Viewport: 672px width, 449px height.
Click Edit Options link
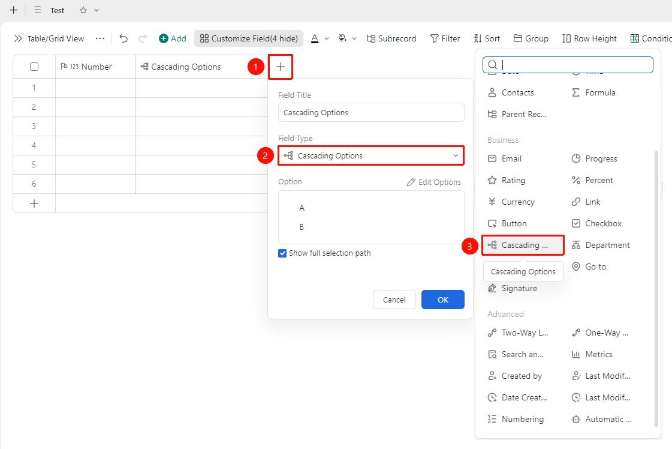434,182
